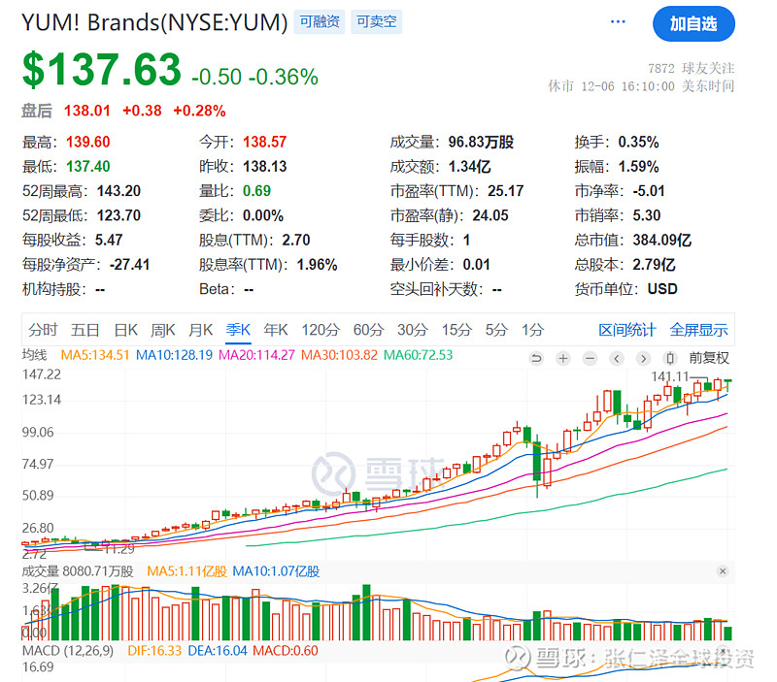The height and width of the screenshot is (682, 777).
Task: Click the $137.63 current price
Action: [102, 69]
